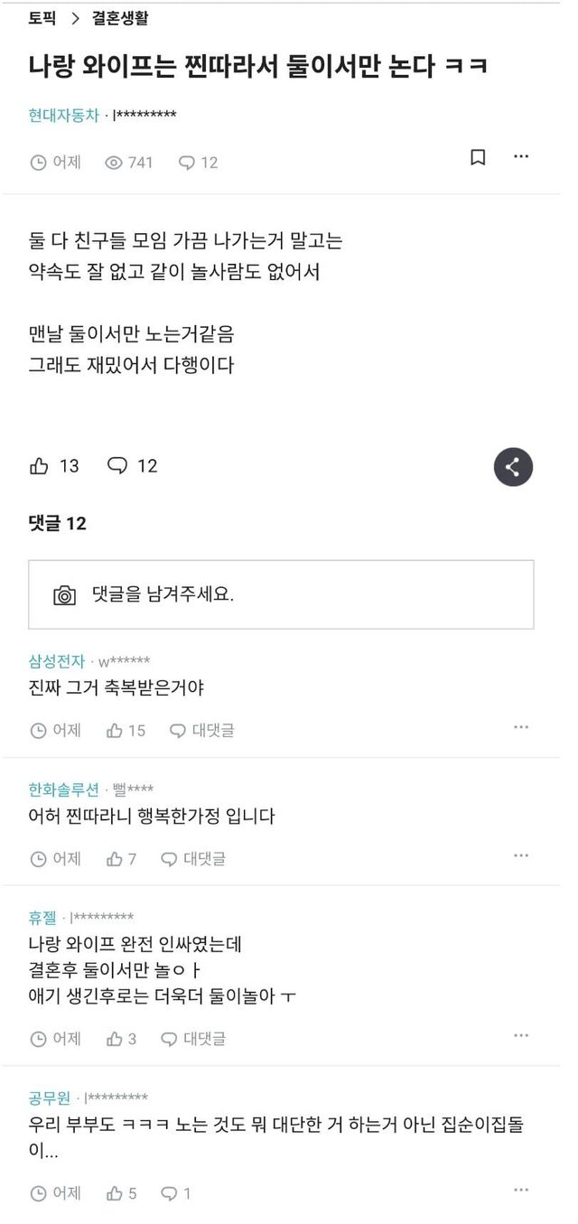View the reply on the 공무원 comment
The image size is (578, 1224).
175,1193
